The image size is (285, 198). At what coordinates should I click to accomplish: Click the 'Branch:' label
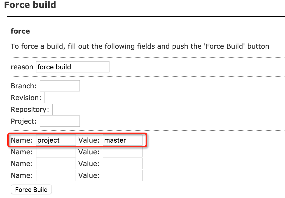24,86
